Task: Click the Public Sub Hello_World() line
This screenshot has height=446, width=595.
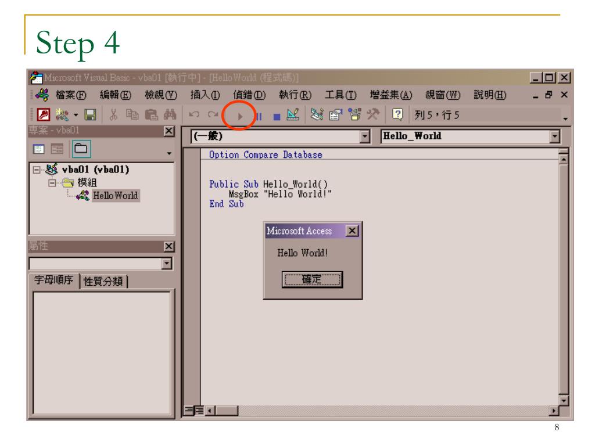Action: click(268, 184)
